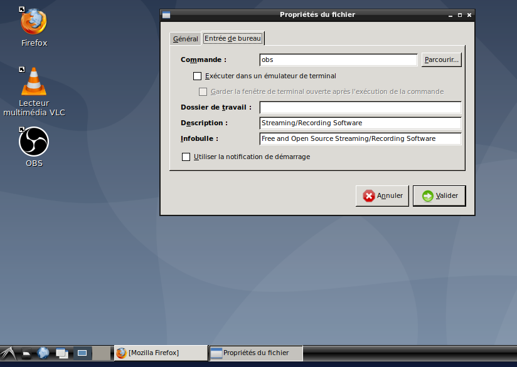Click the show desktop windows icon
The width and height of the screenshot is (517, 367).
(61, 353)
